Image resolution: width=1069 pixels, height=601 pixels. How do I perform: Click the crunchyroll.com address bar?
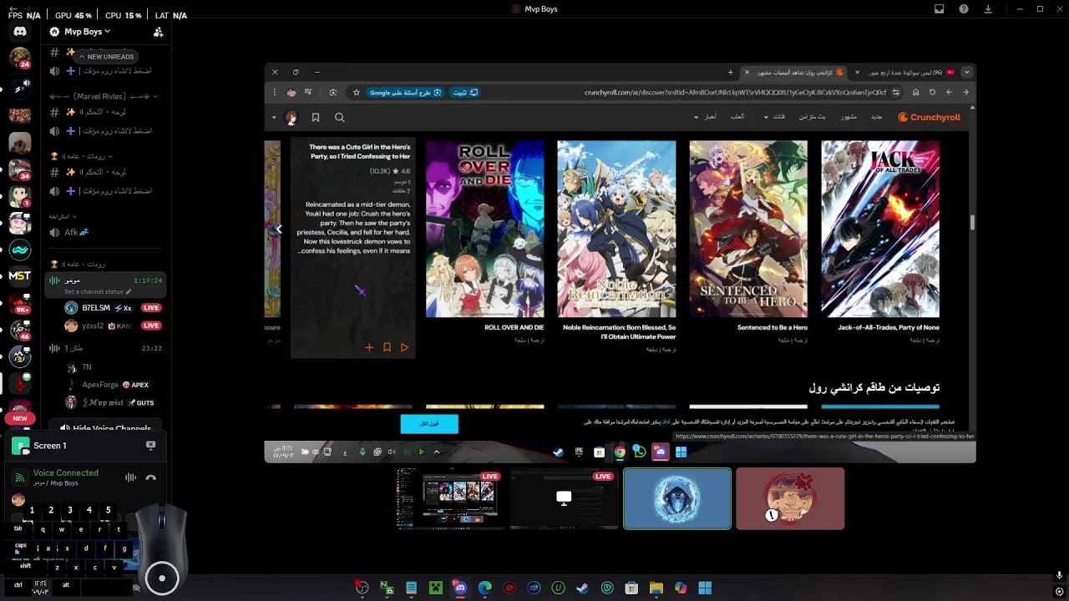[735, 93]
